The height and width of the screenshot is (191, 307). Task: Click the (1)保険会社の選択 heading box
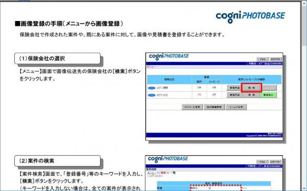[x=57, y=58]
